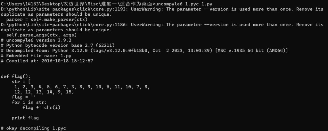This screenshot has width=328, height=131.
Task: Click the "print flag" statement
Action: coord(25,118)
